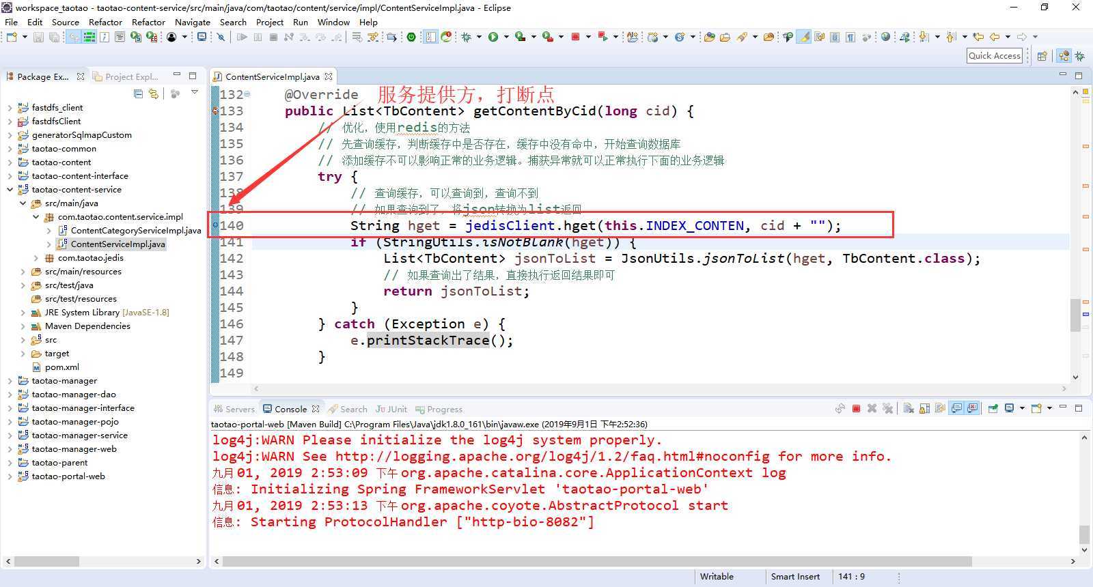Image resolution: width=1093 pixels, height=587 pixels.
Task: Toggle the breakpoint marker on line 140
Action: tap(216, 225)
